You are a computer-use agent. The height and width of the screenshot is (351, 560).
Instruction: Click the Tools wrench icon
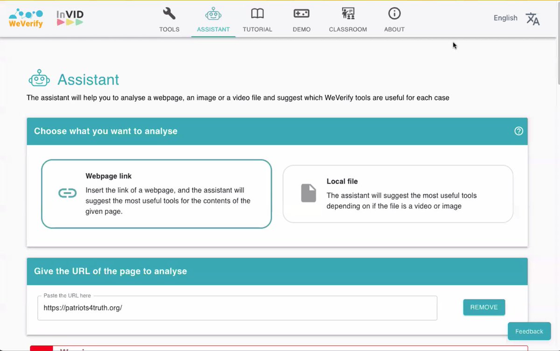tap(169, 14)
